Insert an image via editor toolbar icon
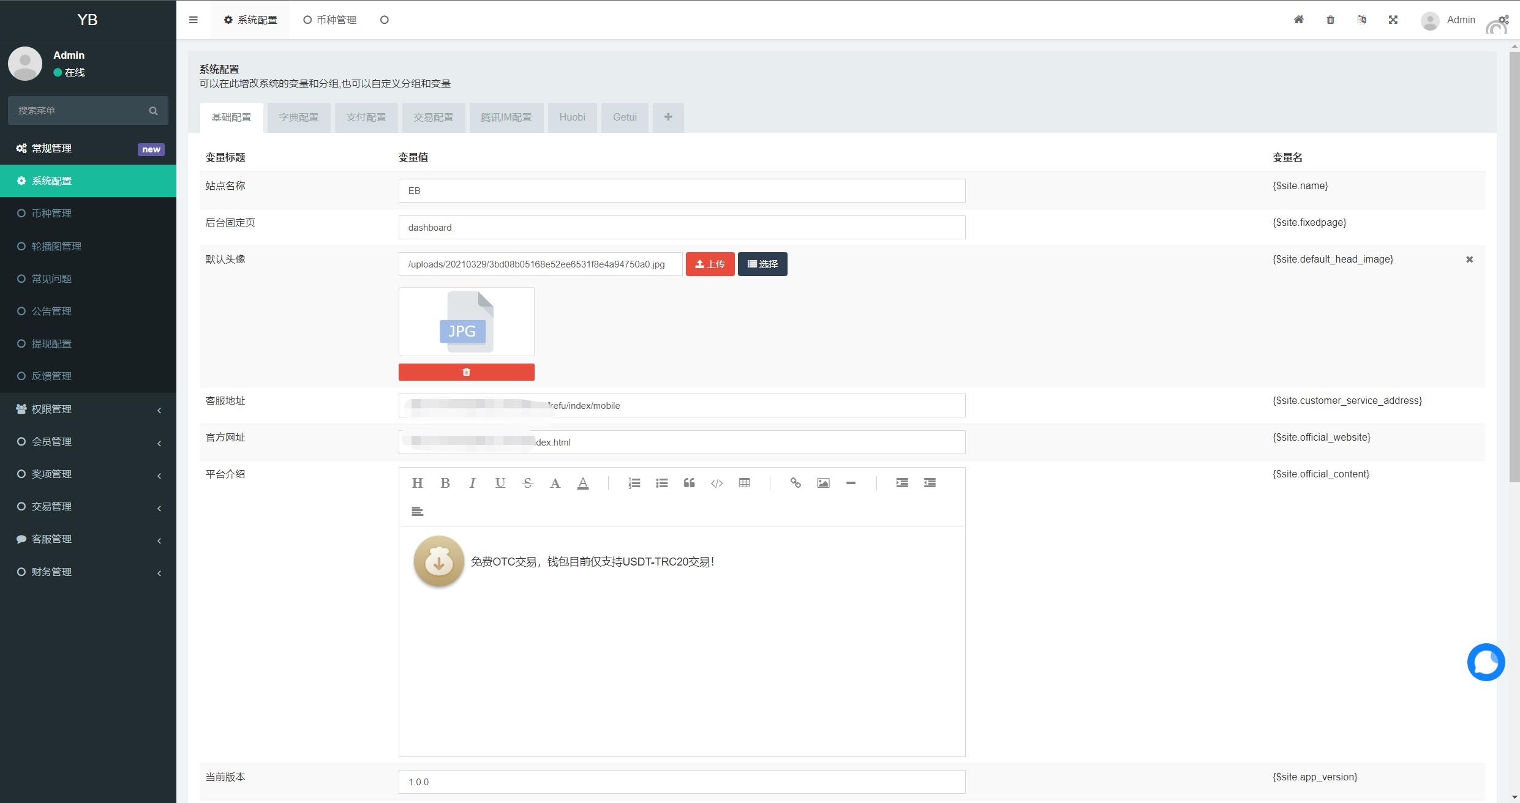This screenshot has width=1520, height=803. coord(823,483)
